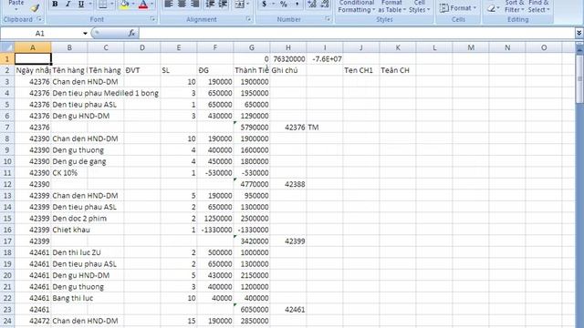Select the 'Ten CH1' header cell
The height and width of the screenshot is (328, 584).
tap(361, 70)
